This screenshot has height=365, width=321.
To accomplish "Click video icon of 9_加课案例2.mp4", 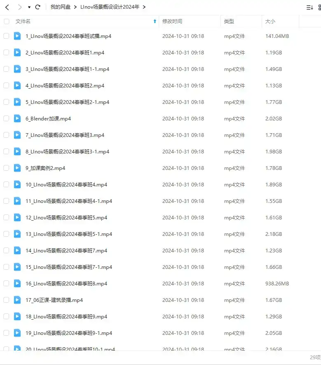I will (x=17, y=168).
